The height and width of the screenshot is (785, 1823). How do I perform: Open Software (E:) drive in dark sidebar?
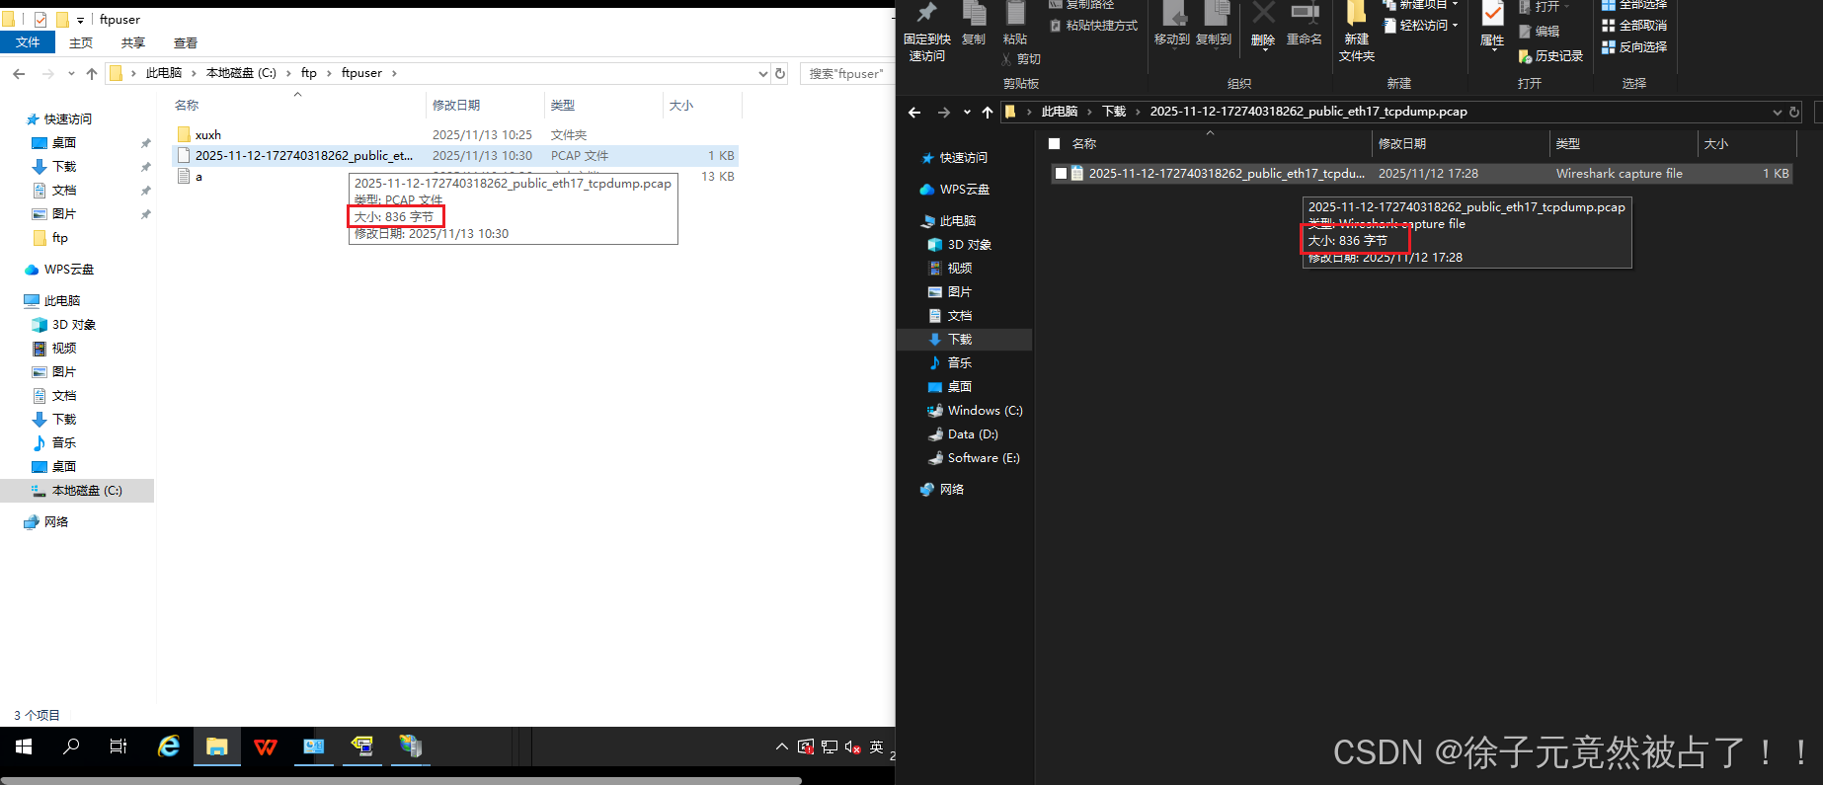pyautogui.click(x=984, y=458)
